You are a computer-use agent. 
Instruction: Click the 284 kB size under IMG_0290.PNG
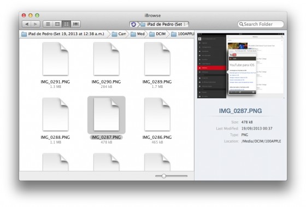click(107, 87)
